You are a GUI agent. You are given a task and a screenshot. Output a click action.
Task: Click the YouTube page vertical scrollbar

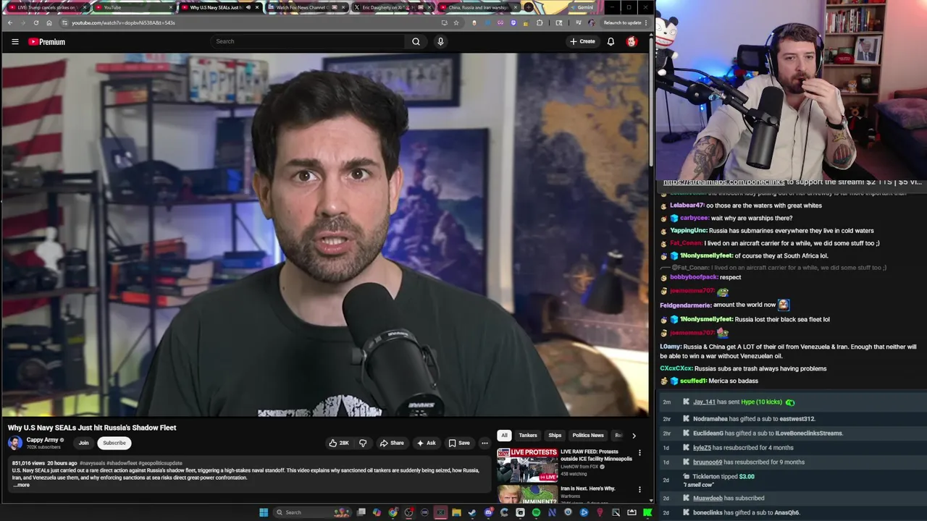coord(651,101)
